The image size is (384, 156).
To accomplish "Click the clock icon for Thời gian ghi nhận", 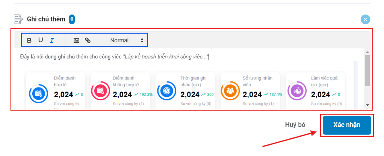I will (167, 91).
